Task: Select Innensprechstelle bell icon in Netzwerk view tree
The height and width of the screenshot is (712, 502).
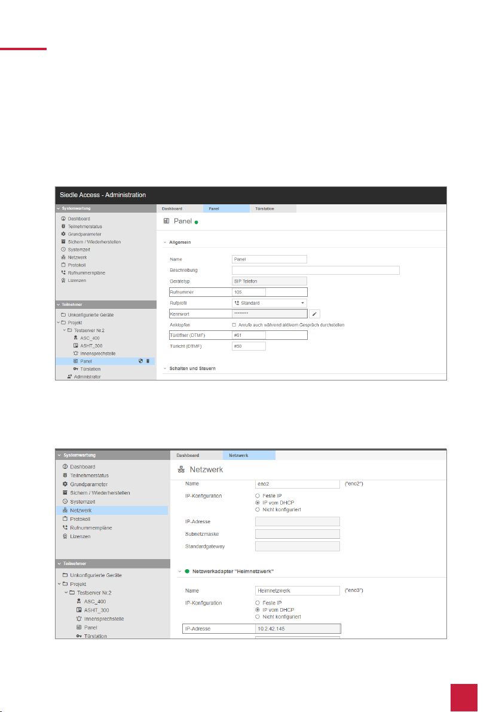Action: coord(79,618)
